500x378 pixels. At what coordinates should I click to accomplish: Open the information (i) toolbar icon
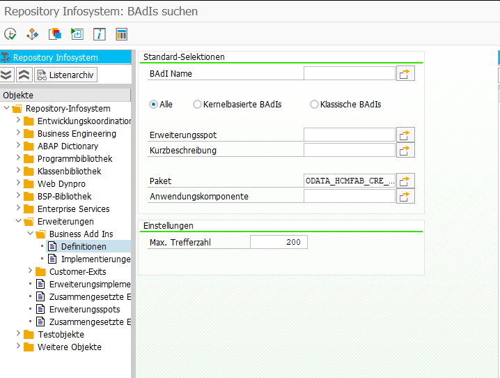100,34
